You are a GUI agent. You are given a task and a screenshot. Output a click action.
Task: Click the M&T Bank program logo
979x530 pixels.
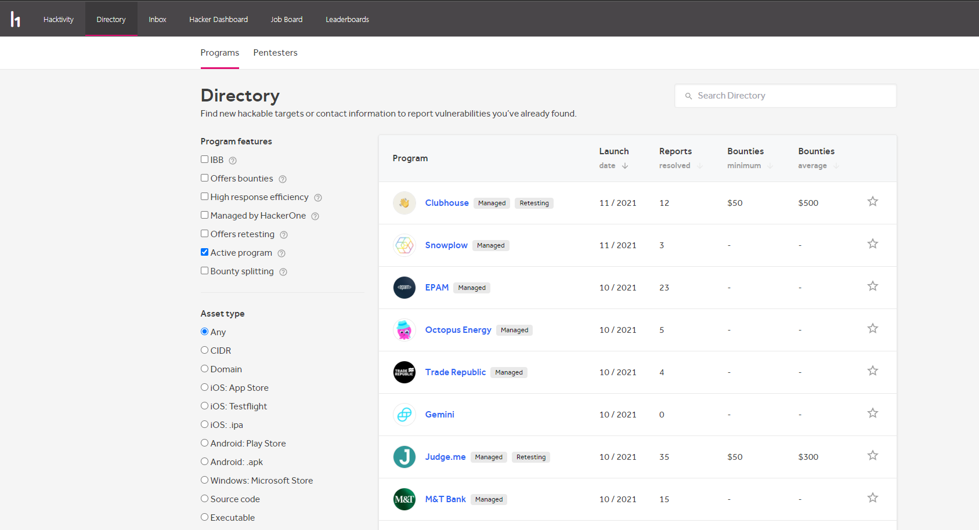click(x=404, y=499)
